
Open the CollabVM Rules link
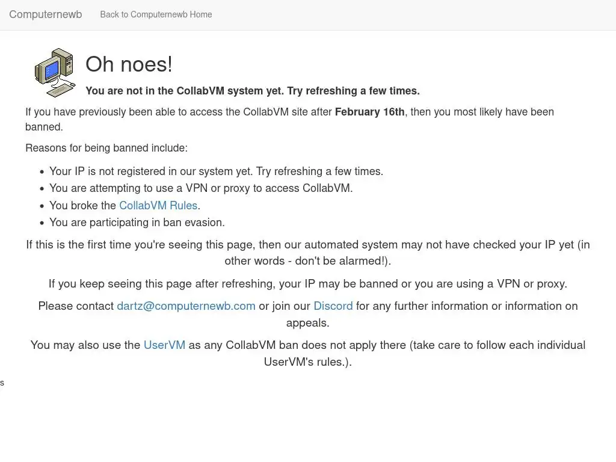pyautogui.click(x=158, y=205)
